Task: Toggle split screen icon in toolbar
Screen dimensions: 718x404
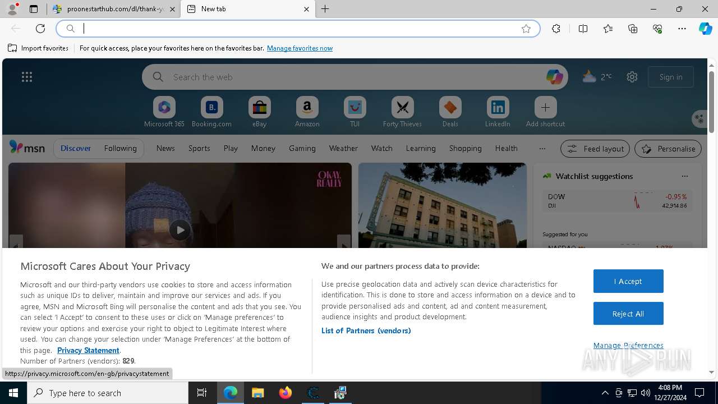Action: pos(583,29)
